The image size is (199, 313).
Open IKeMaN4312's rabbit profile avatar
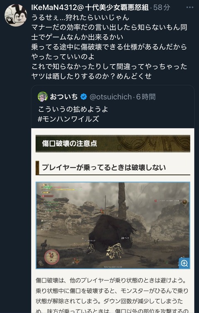(x=16, y=15)
